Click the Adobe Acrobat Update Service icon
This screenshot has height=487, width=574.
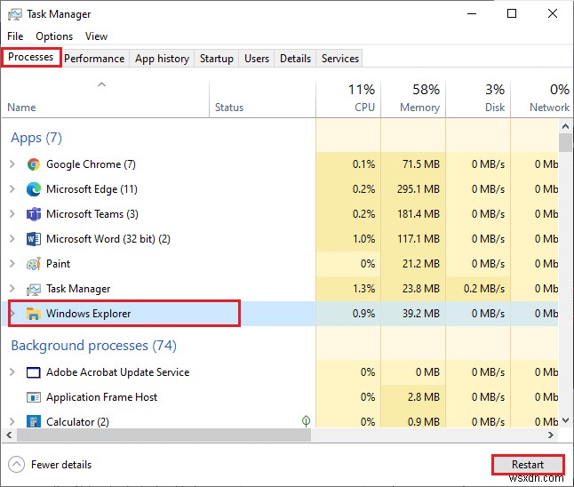tap(34, 372)
